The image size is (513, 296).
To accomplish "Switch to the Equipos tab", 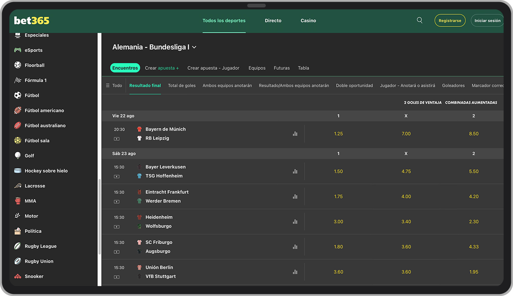I will [x=257, y=68].
